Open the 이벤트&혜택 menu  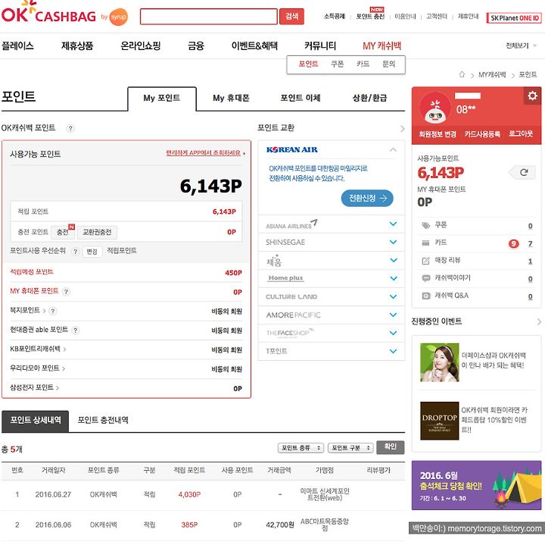[254, 45]
